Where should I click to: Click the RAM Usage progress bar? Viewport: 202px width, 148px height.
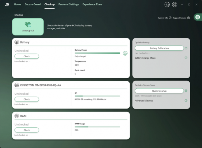pos(97,127)
